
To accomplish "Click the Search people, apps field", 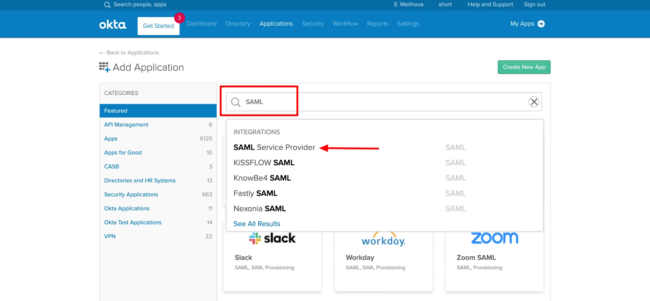I will (140, 5).
